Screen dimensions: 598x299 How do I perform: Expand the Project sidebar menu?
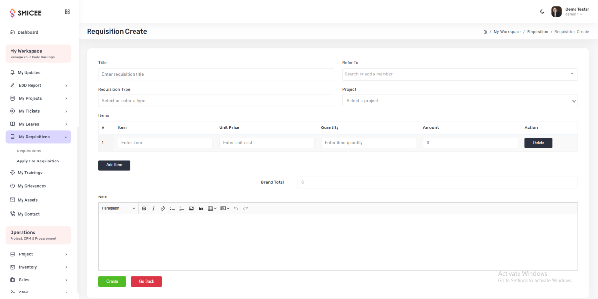click(38, 254)
